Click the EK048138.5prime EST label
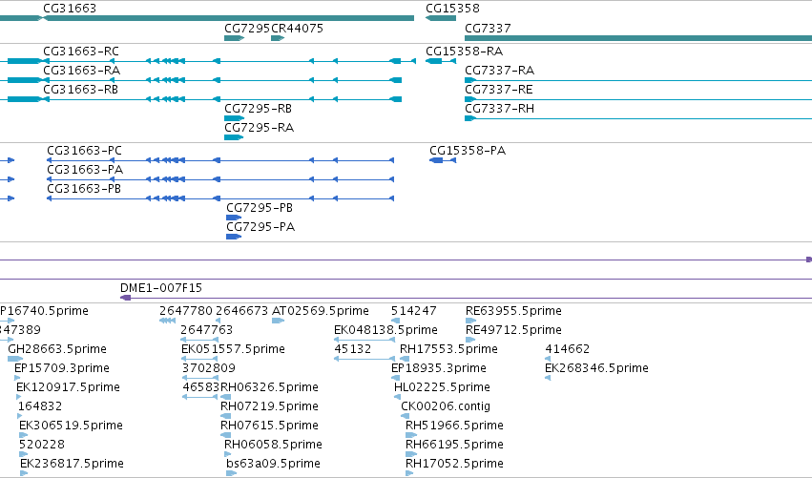Screen dimensions: 812x478 point(385,330)
